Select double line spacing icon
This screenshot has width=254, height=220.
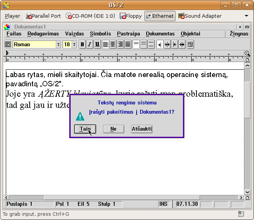click(x=151, y=44)
